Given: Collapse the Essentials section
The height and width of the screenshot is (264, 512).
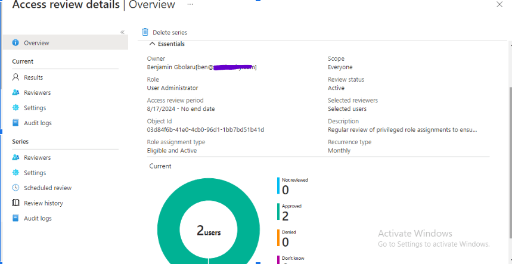Looking at the screenshot, I should (153, 44).
